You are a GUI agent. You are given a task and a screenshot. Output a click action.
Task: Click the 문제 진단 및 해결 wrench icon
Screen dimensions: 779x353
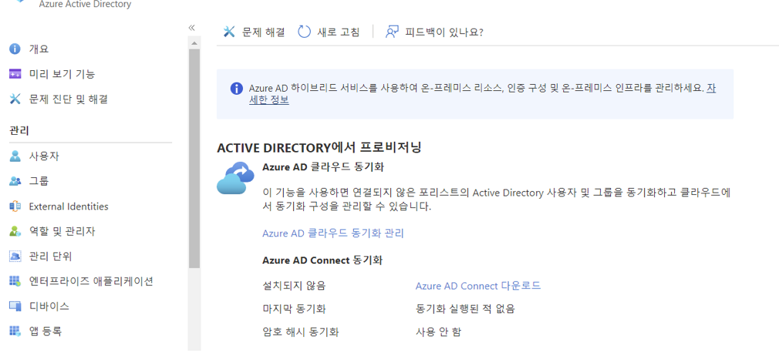tap(15, 99)
